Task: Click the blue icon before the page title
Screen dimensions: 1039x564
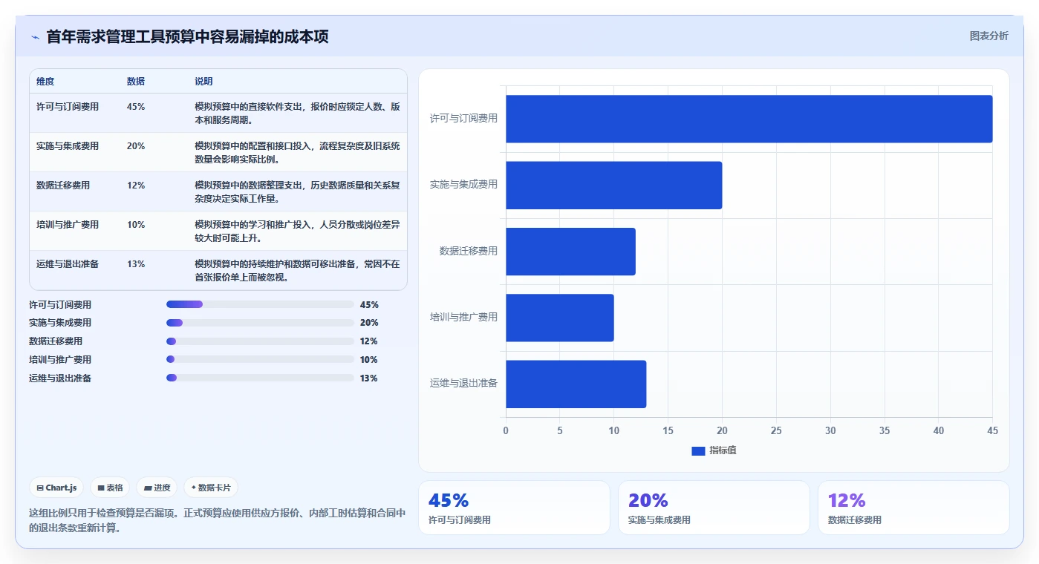Action: (35, 37)
